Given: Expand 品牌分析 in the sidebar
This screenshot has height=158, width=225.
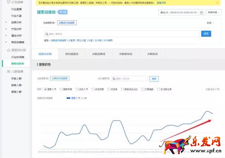Looking at the screenshot, I should click(x=6, y=22).
